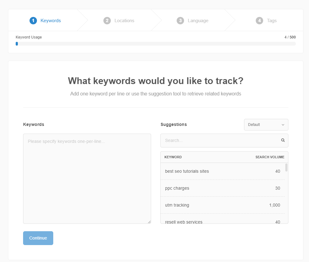Open the Default suggestions dropdown
The width and height of the screenshot is (309, 262).
pos(266,125)
